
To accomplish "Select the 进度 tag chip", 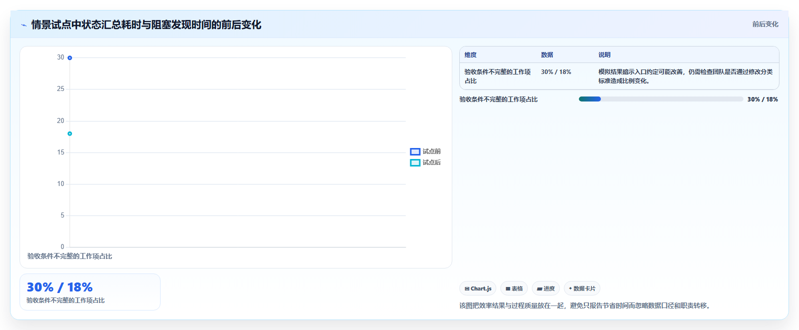I will coord(546,288).
